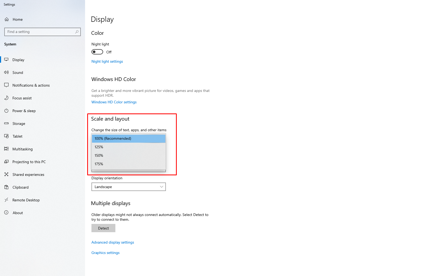Click the Remote Desktop icon
The height and width of the screenshot is (276, 424).
(x=6, y=200)
